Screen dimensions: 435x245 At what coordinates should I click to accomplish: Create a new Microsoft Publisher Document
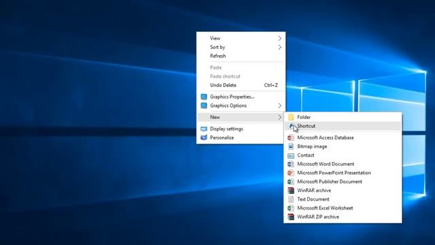click(343, 182)
